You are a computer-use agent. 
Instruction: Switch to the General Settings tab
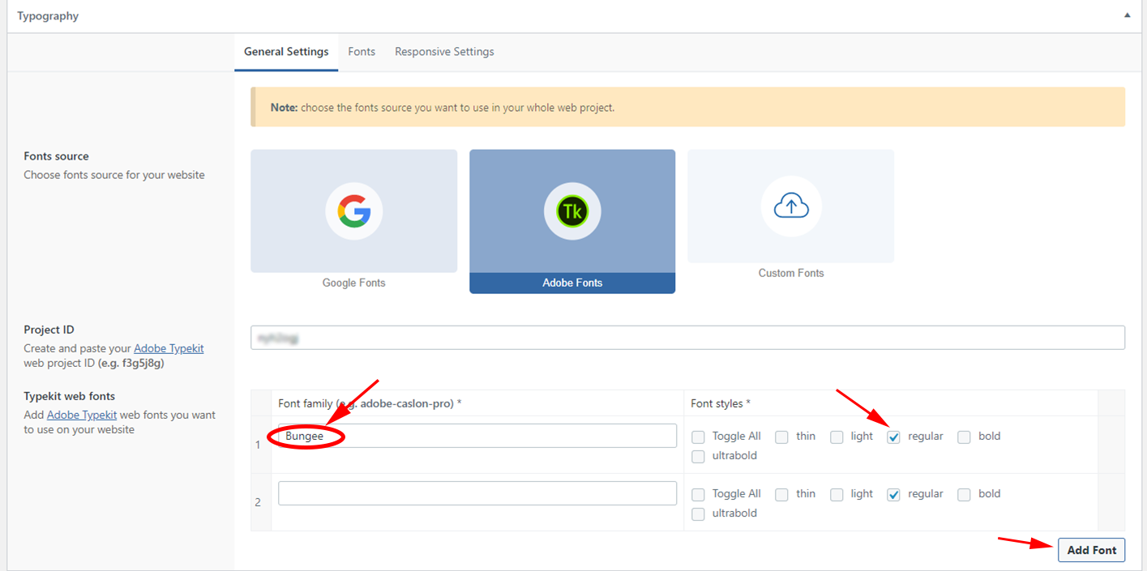pos(286,52)
